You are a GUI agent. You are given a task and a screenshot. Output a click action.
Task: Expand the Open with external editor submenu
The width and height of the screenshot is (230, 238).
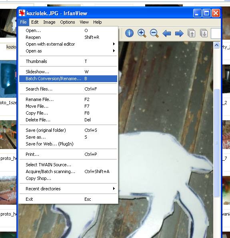[x=68, y=44]
